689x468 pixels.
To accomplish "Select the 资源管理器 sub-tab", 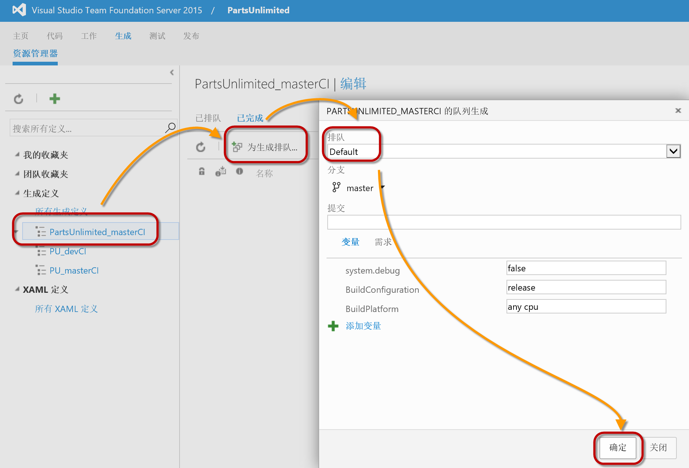I will point(35,54).
